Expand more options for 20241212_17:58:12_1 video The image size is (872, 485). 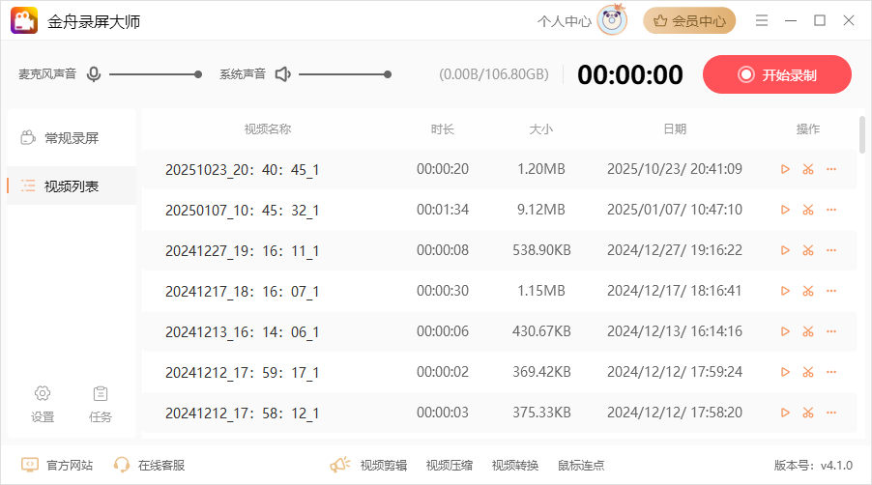coord(831,413)
